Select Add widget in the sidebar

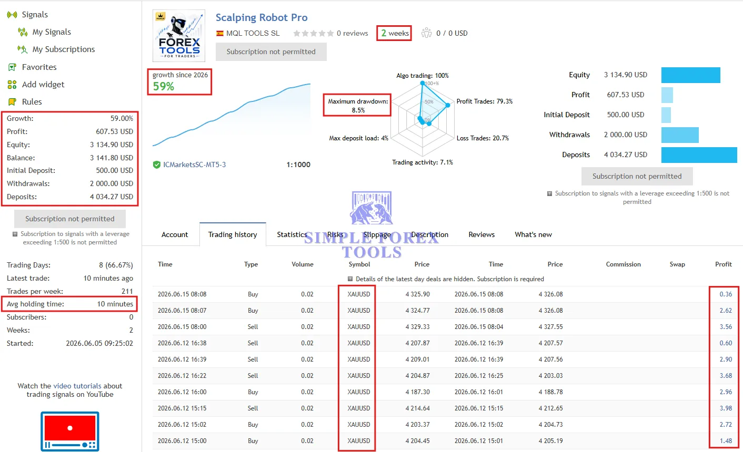tap(43, 85)
